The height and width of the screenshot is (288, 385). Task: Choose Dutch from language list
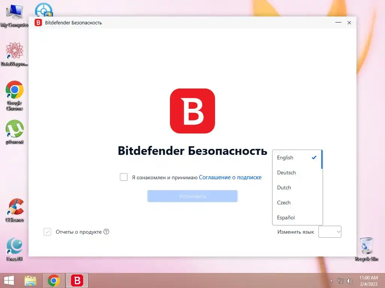click(297, 187)
